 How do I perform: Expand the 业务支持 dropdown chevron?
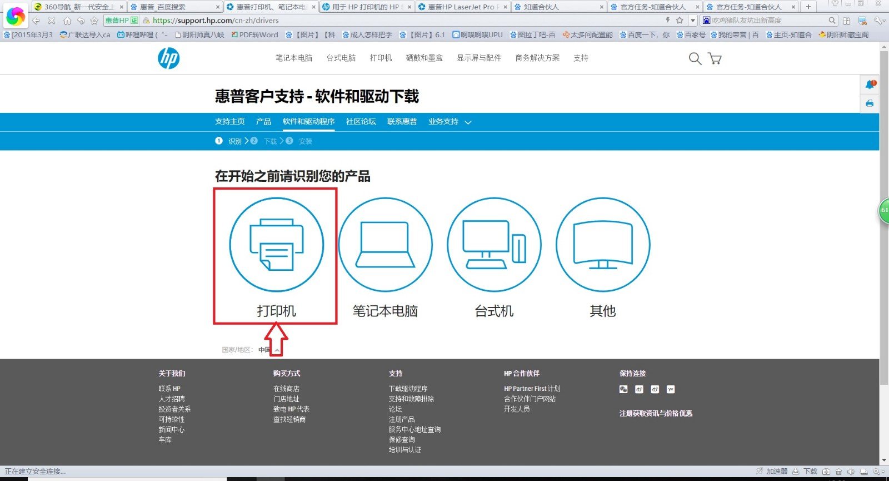pyautogui.click(x=468, y=122)
